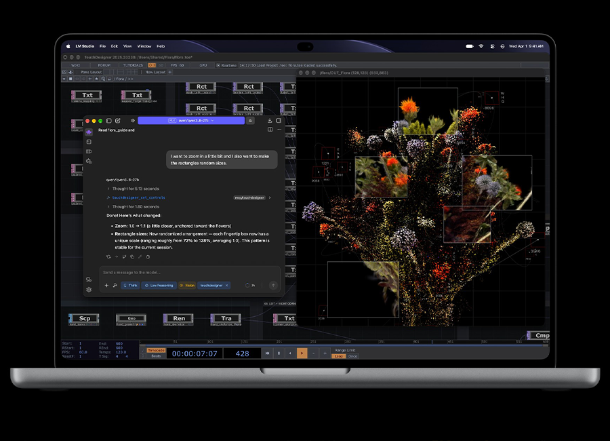The height and width of the screenshot is (441, 610).
Task: Open the Window menu in menu bar
Action: (144, 46)
